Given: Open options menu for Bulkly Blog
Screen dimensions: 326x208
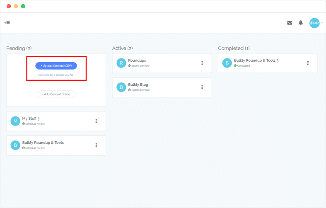Looking at the screenshot, I should pyautogui.click(x=202, y=87).
